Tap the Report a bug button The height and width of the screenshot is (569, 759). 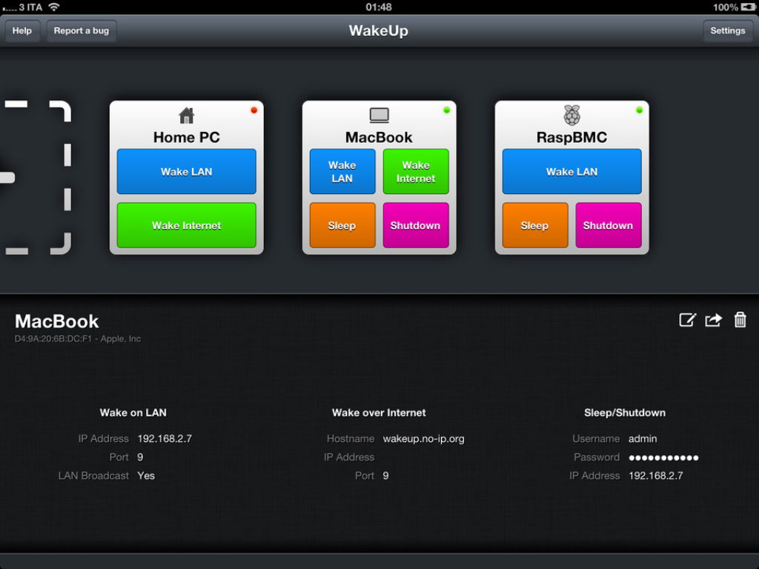pyautogui.click(x=82, y=31)
